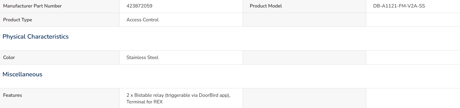This screenshot has height=108, width=460.
Task: Click the empty cell right of Stainless Steel
Action: click(304, 58)
